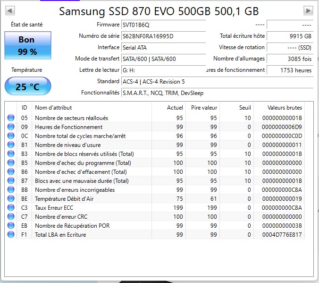This screenshot has width=319, height=283.
Task: Go to the previous disk with left arrow
Action: (x=10, y=10)
